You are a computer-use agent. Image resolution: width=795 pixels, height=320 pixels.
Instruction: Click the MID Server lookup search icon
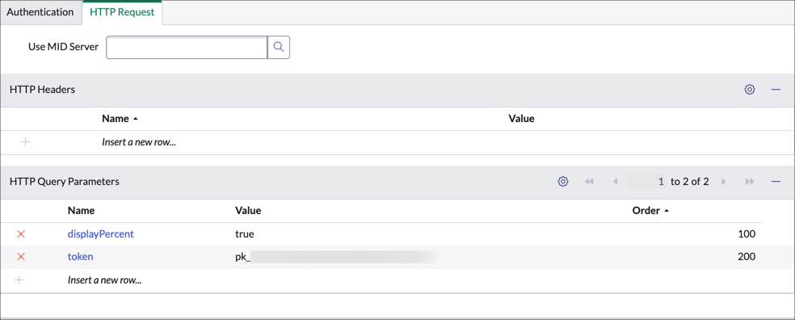pos(279,47)
